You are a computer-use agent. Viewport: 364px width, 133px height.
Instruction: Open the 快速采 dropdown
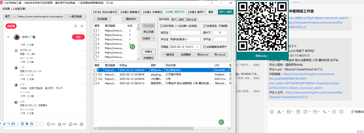pyautogui.click(x=149, y=38)
